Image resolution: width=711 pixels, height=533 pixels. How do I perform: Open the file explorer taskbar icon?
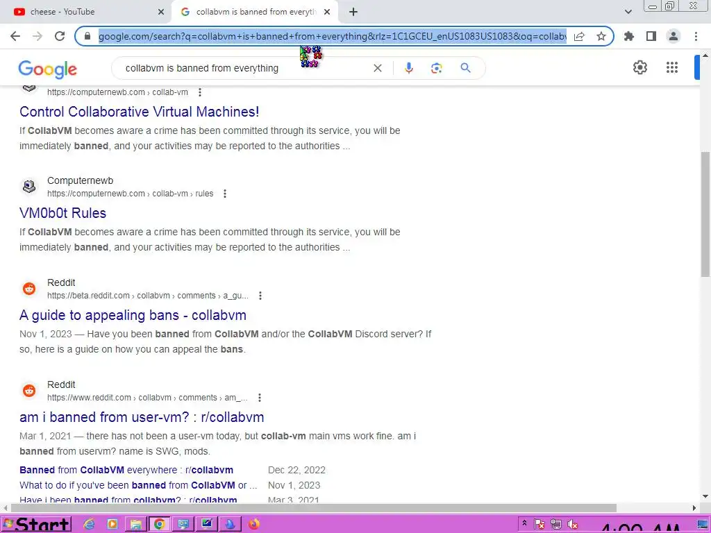135,525
